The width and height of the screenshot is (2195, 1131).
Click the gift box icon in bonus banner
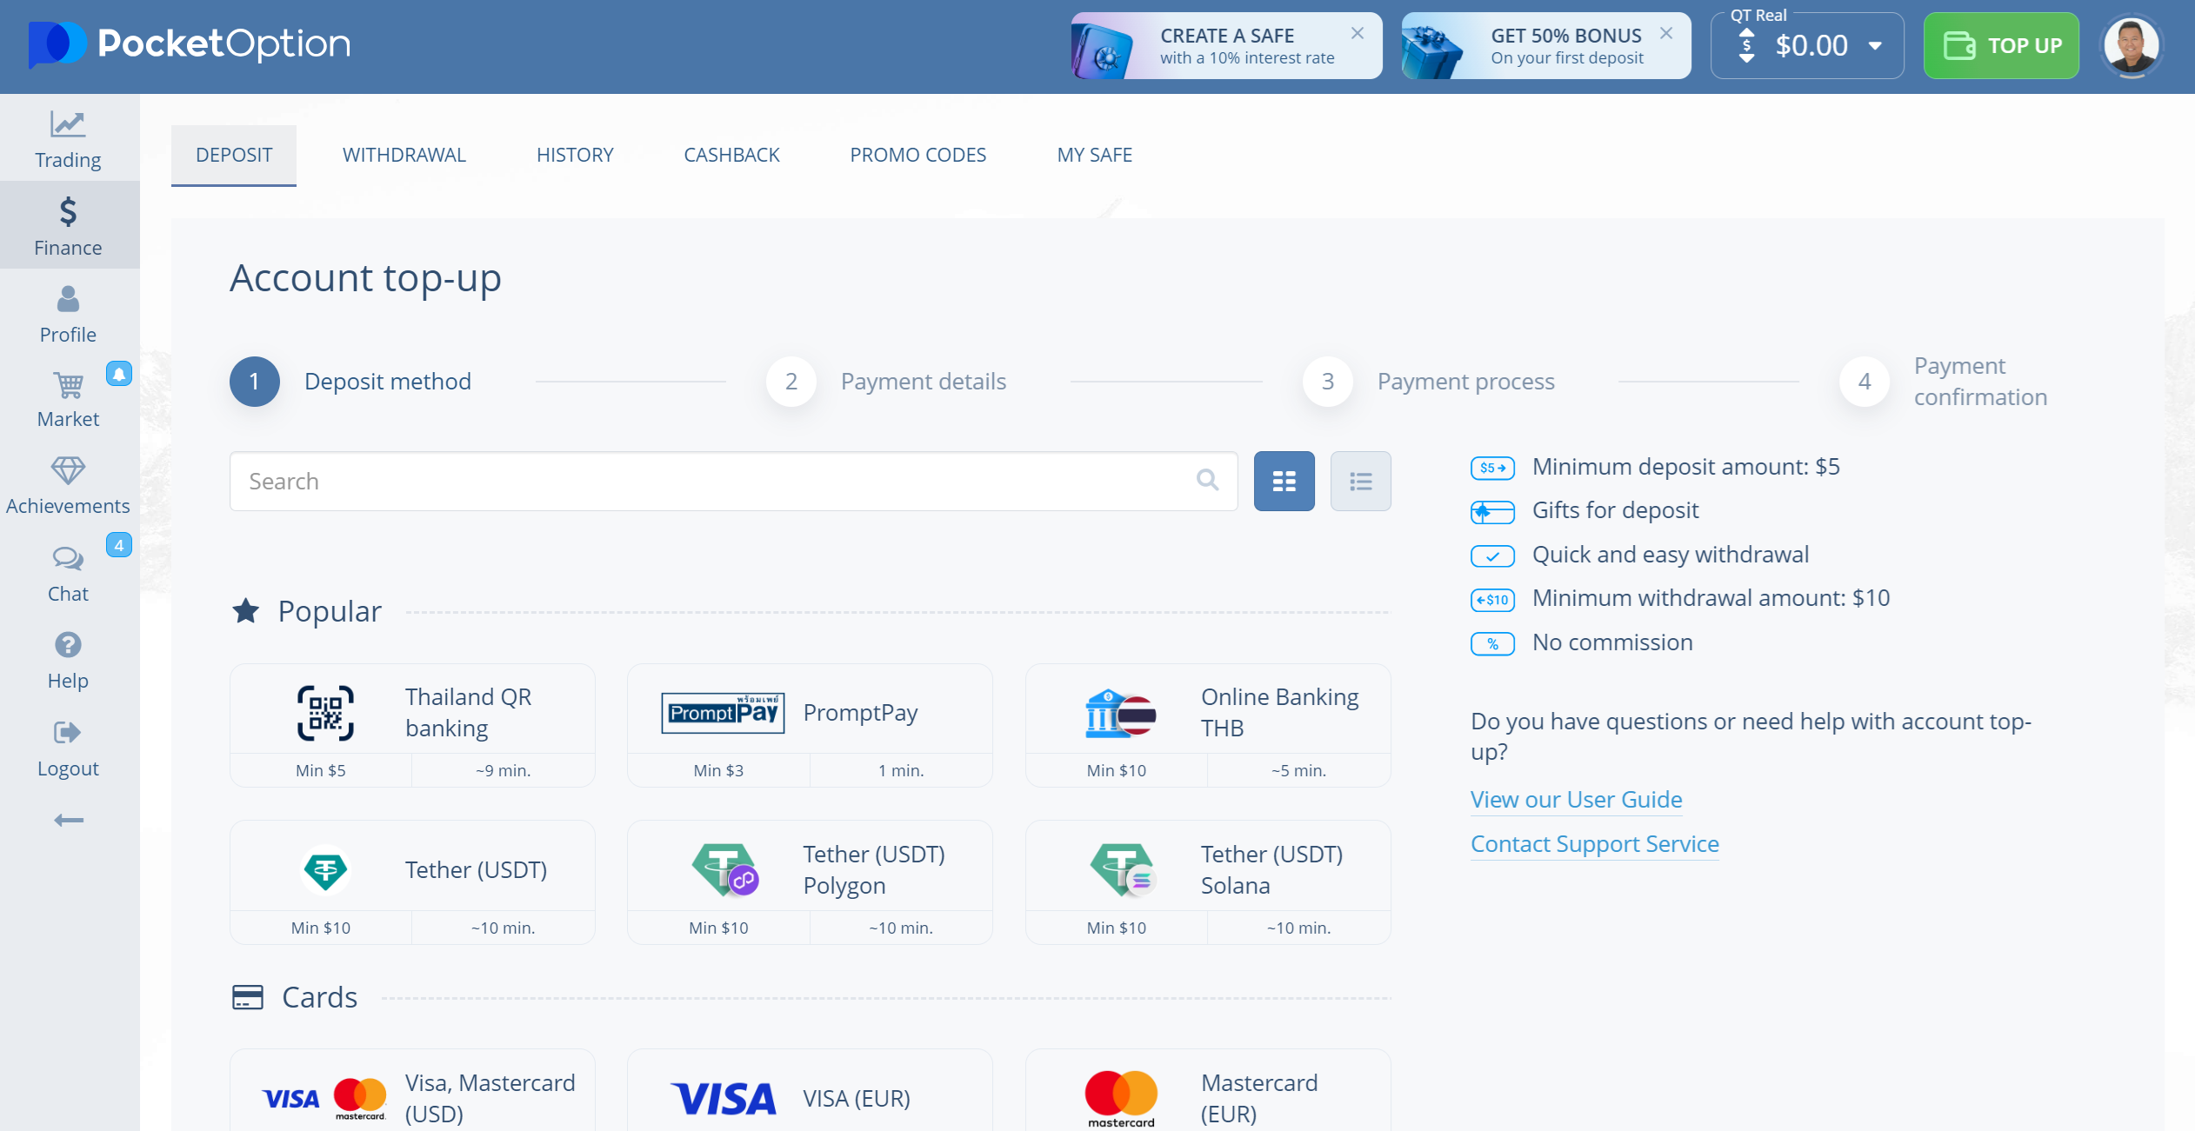[1433, 52]
